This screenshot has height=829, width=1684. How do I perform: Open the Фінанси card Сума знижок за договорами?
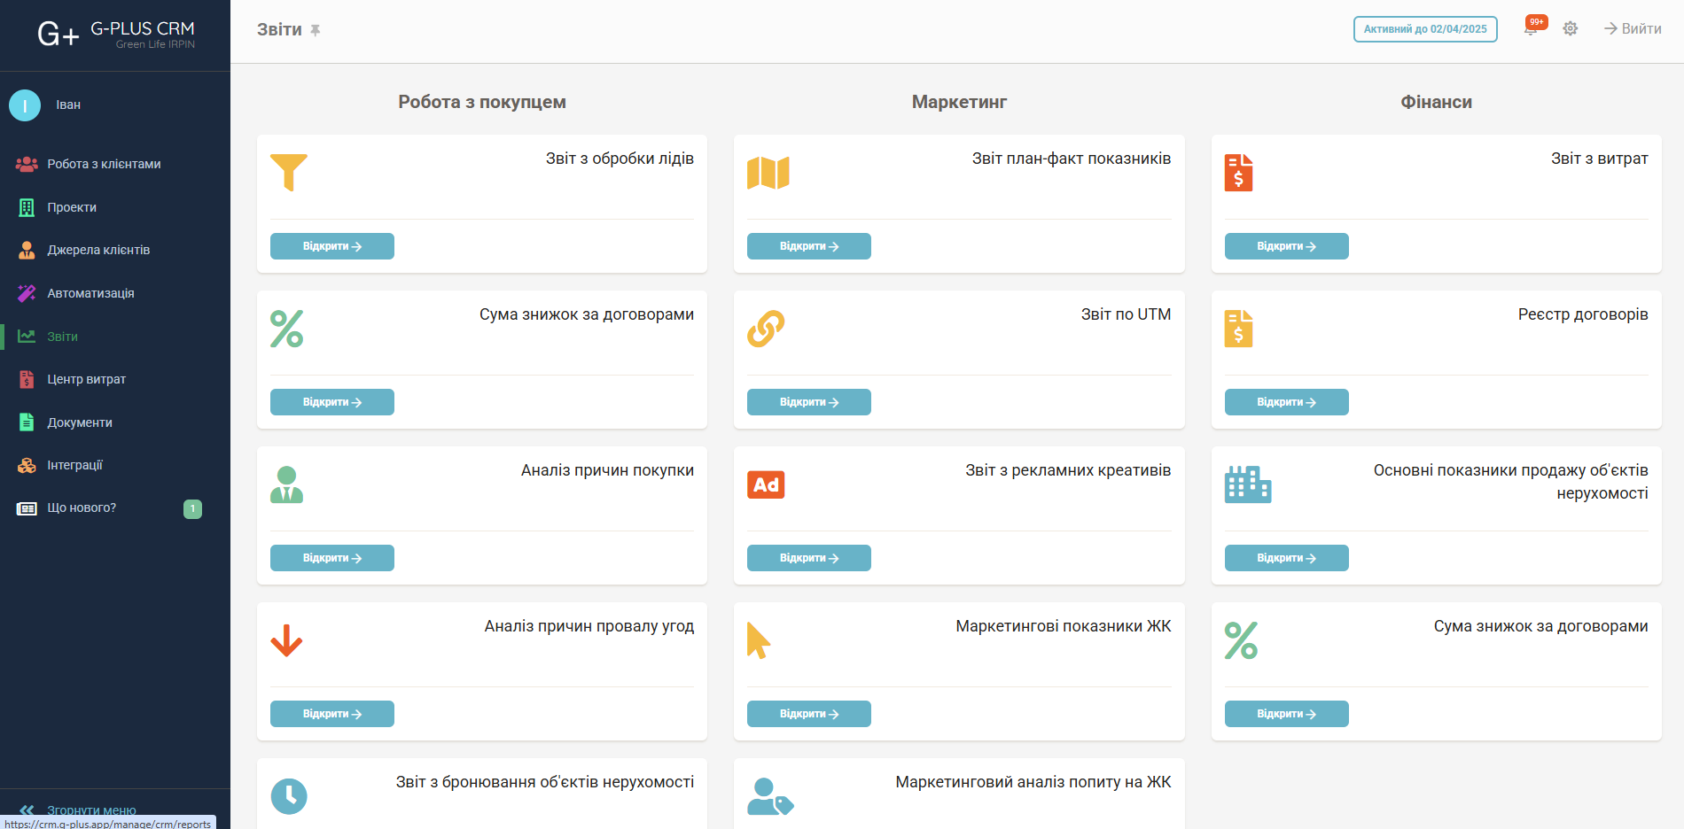click(x=1287, y=714)
